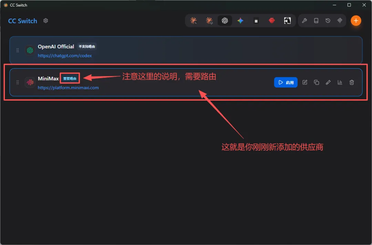Viewport: 372px width, 245px height.
Task: Enable the MiniMax provider with 启用 button
Action: click(x=286, y=82)
